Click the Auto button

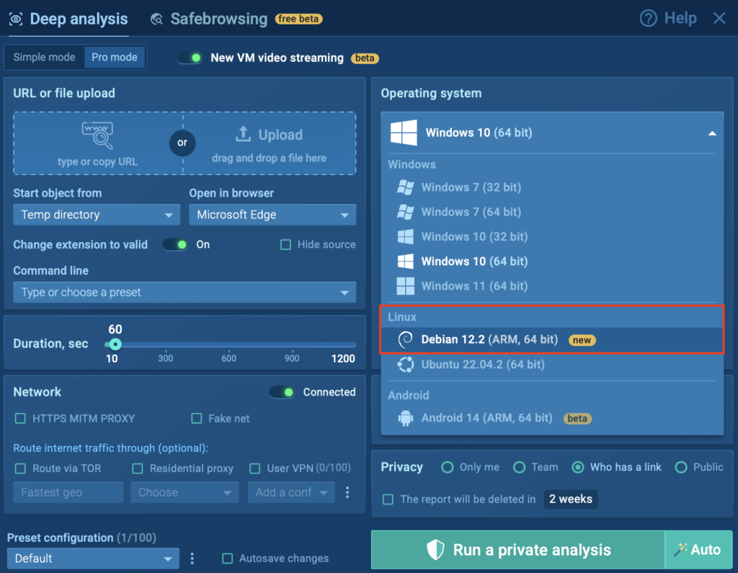698,550
